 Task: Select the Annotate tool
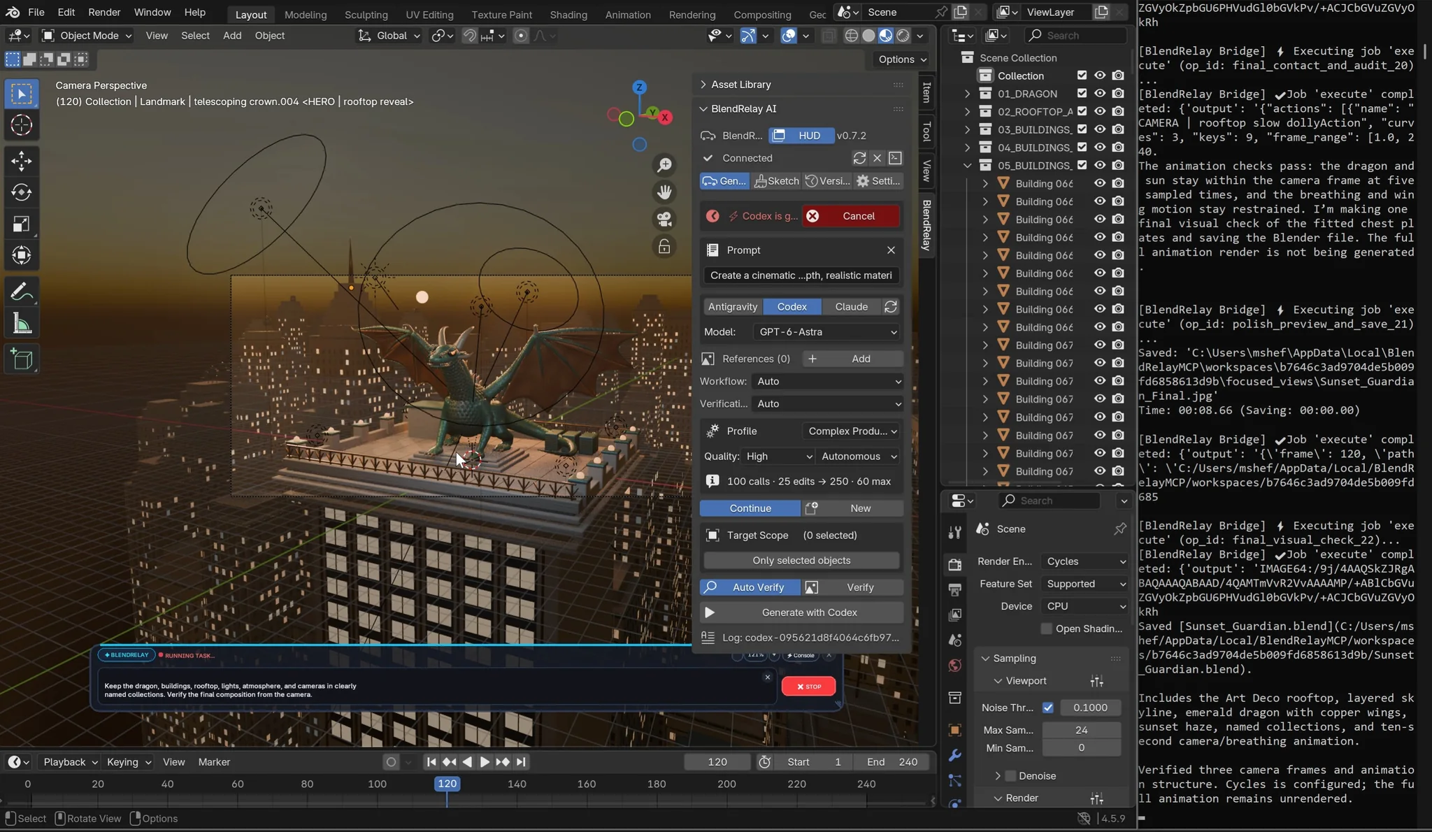pos(22,292)
